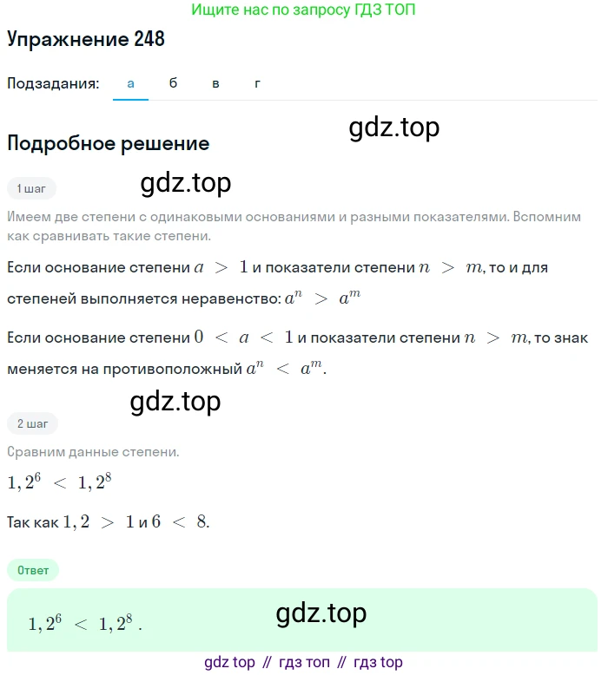Click the green 'Ищите нас по запросу ГДЗ ТОП' text
The height and width of the screenshot is (675, 608).
tap(303, 10)
